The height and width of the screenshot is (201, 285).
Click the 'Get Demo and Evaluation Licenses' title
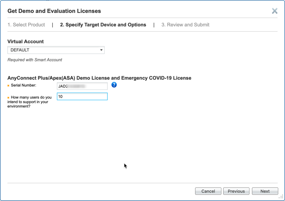[54, 11]
